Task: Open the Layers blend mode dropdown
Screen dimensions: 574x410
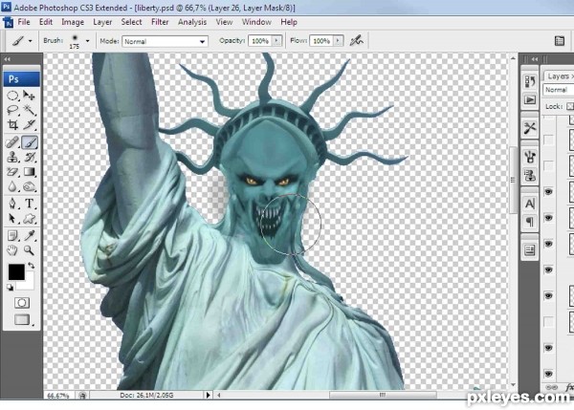Action: [559, 90]
